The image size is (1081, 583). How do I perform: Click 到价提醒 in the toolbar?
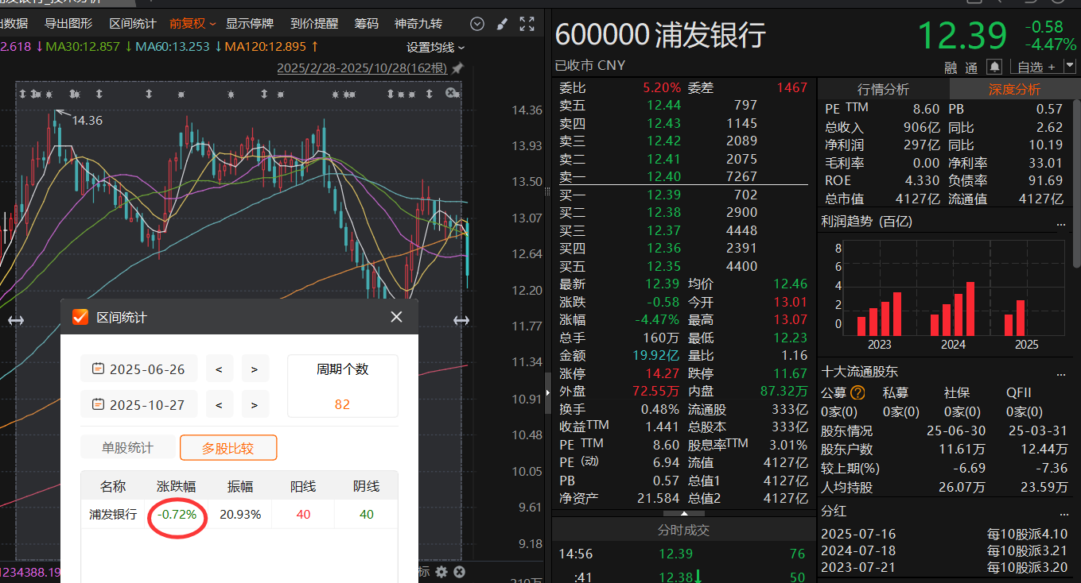pyautogui.click(x=314, y=24)
